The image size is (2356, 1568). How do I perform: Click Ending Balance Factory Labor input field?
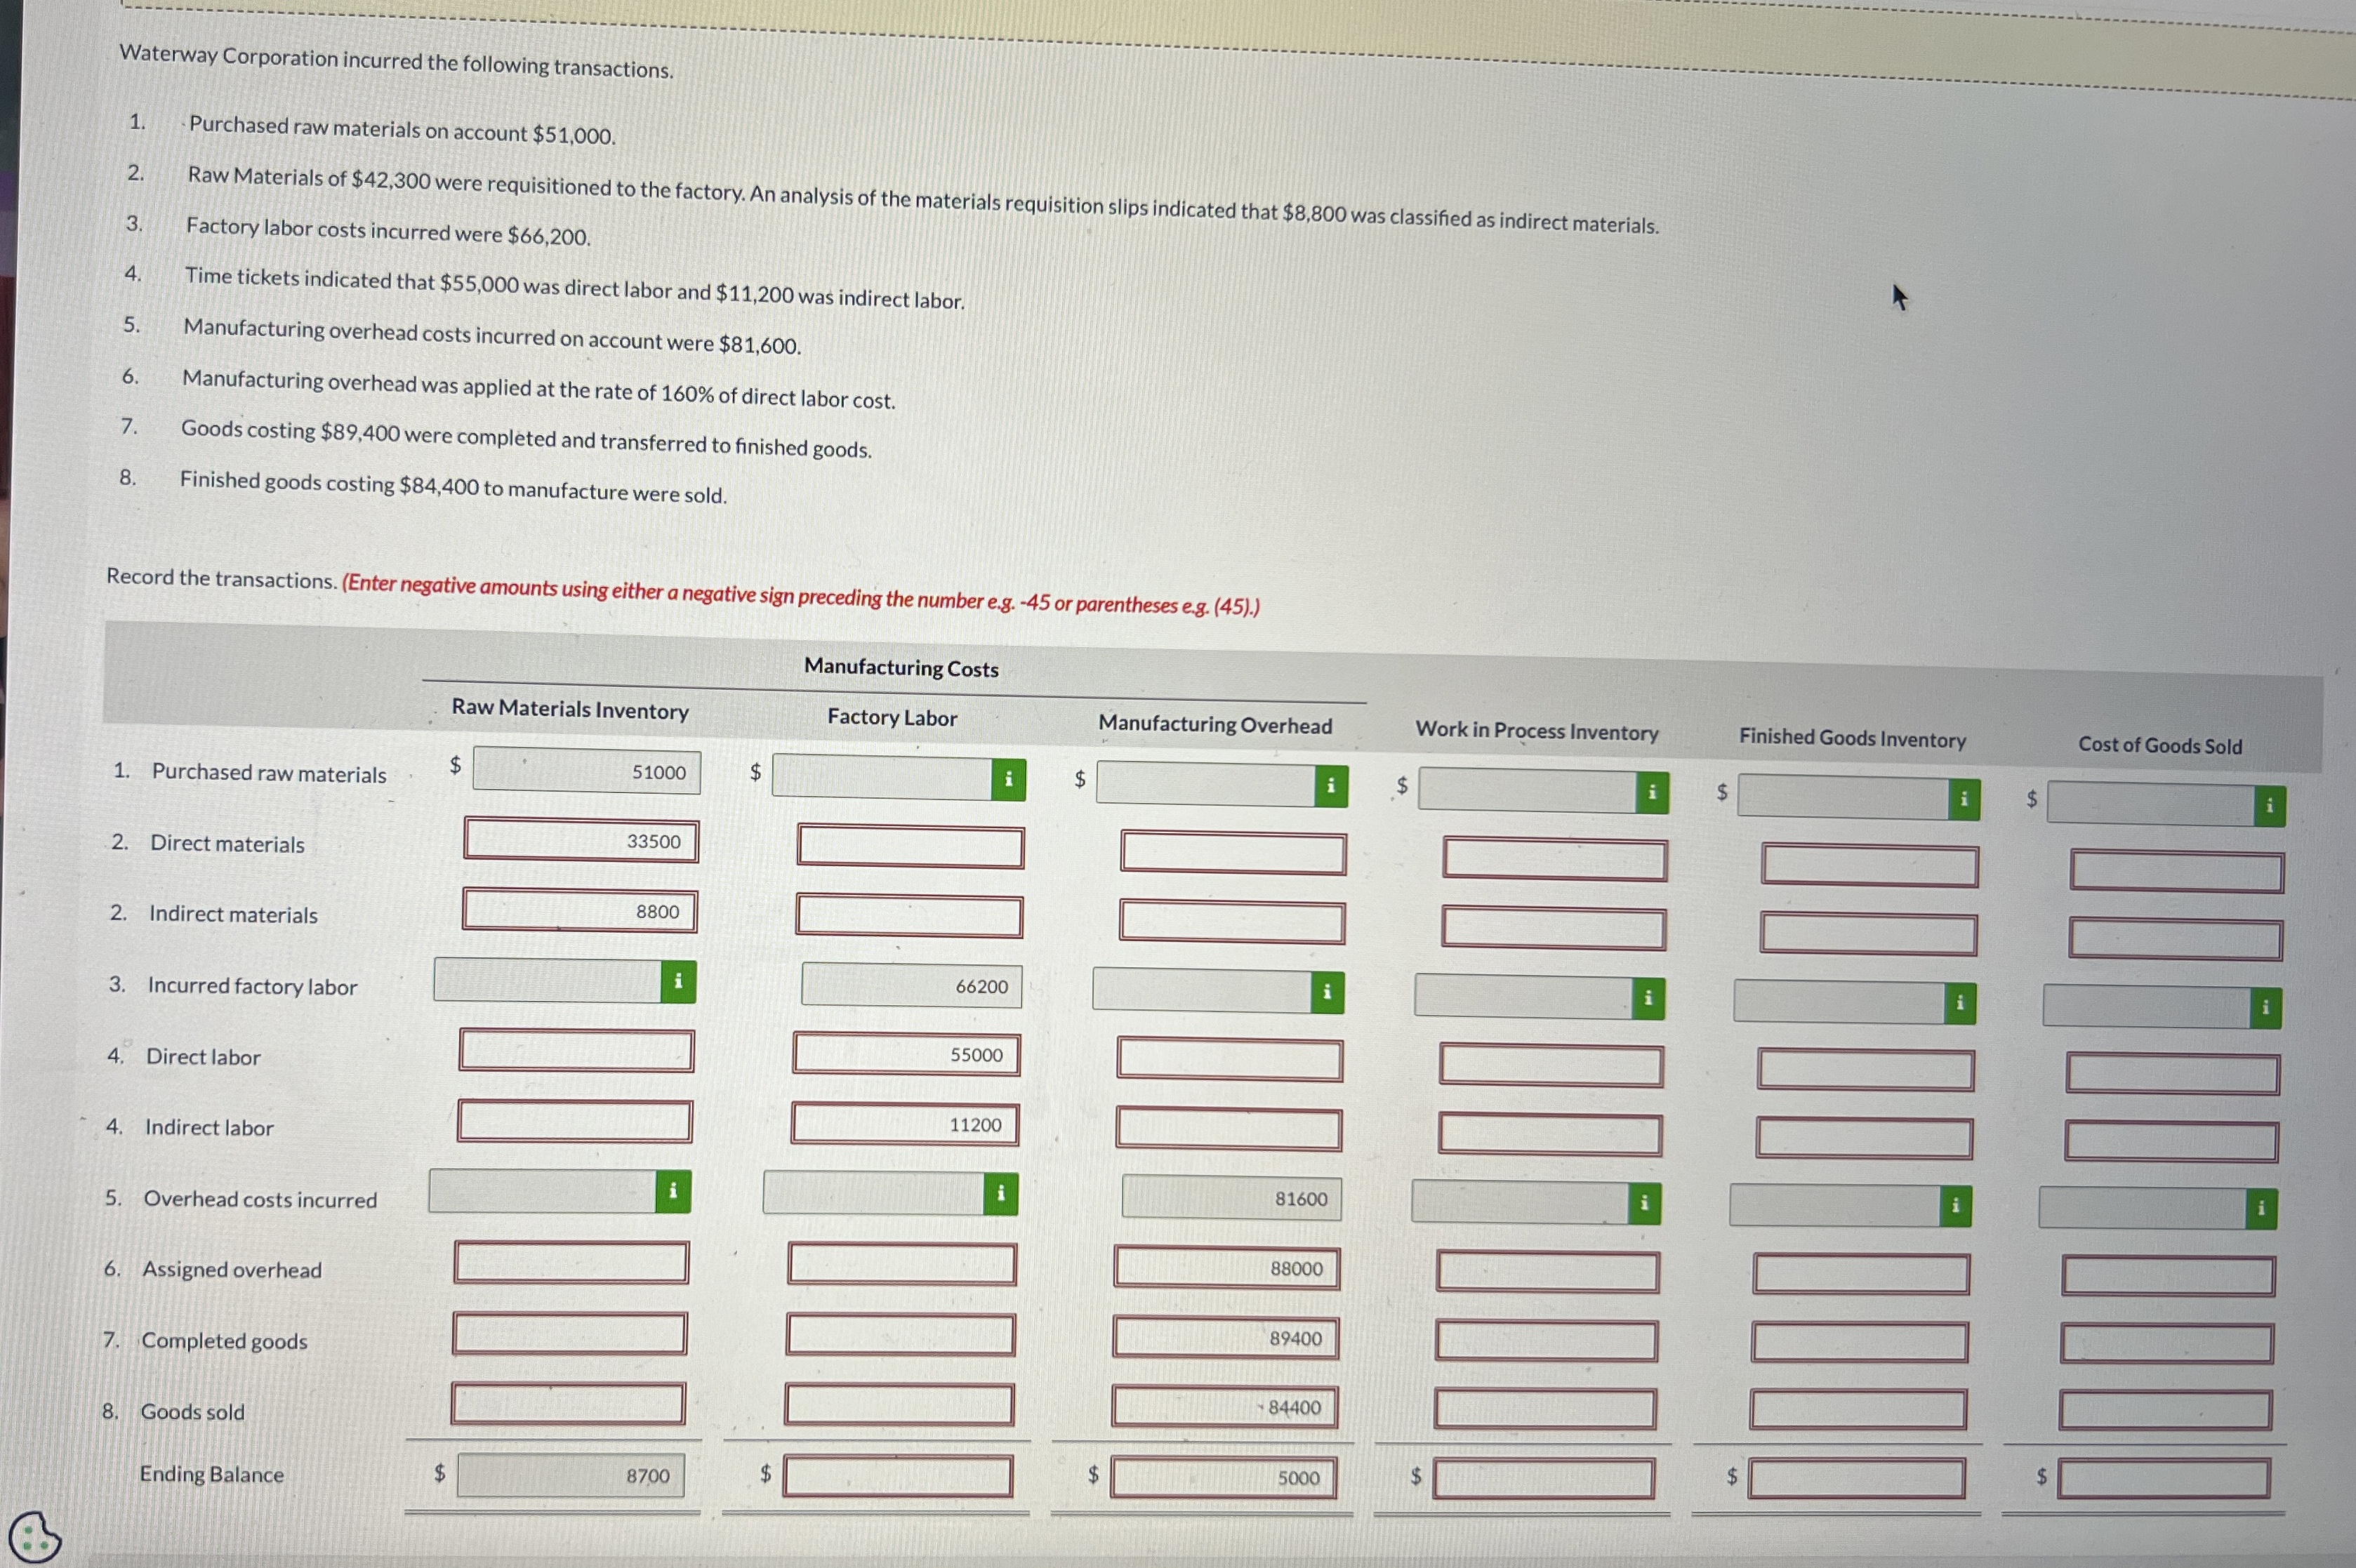pyautogui.click(x=898, y=1476)
